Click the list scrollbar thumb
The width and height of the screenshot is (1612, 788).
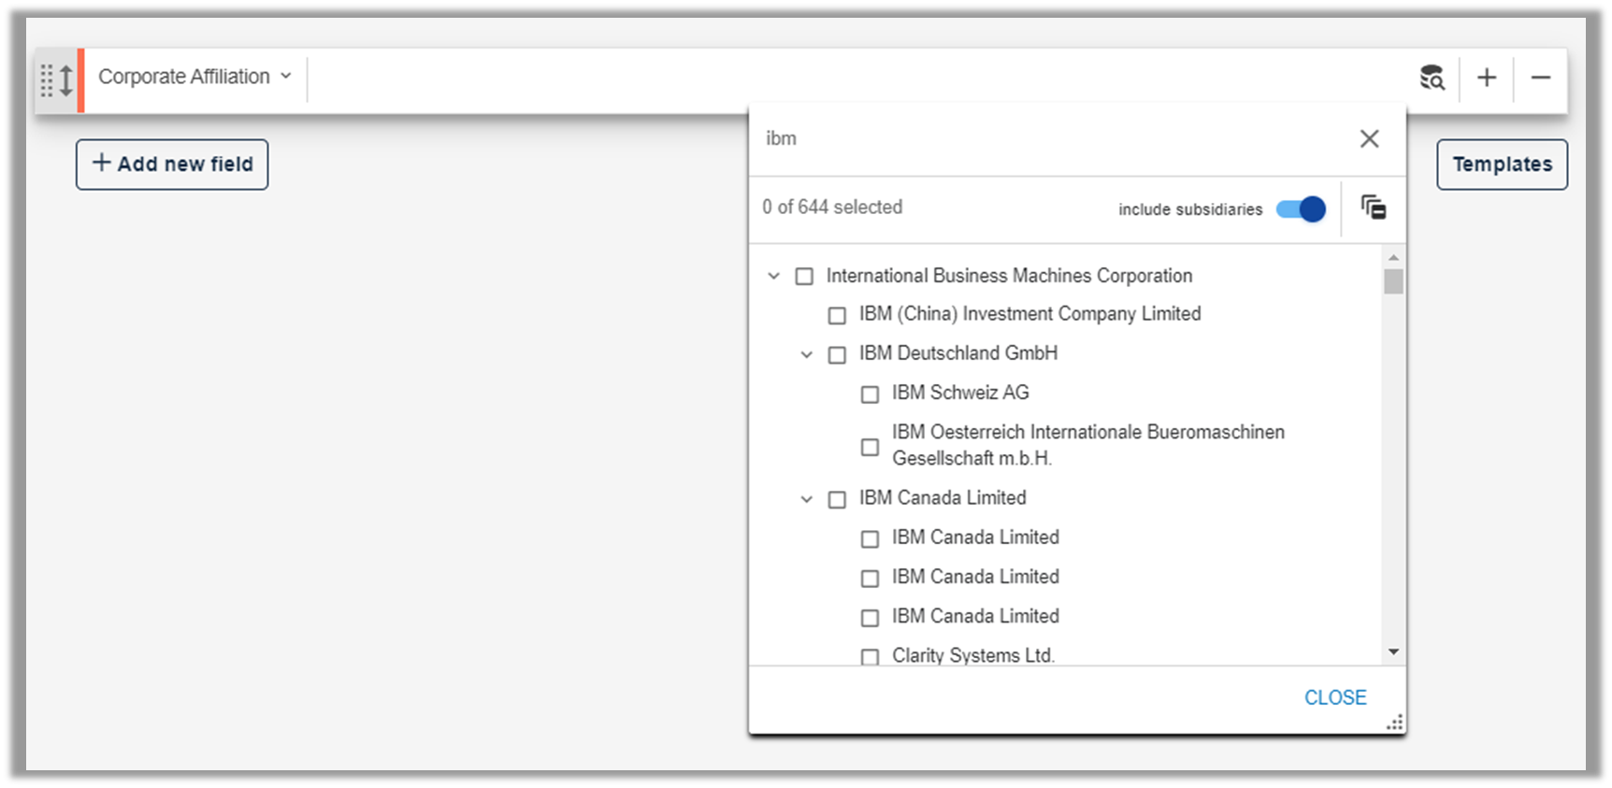pyautogui.click(x=1393, y=281)
